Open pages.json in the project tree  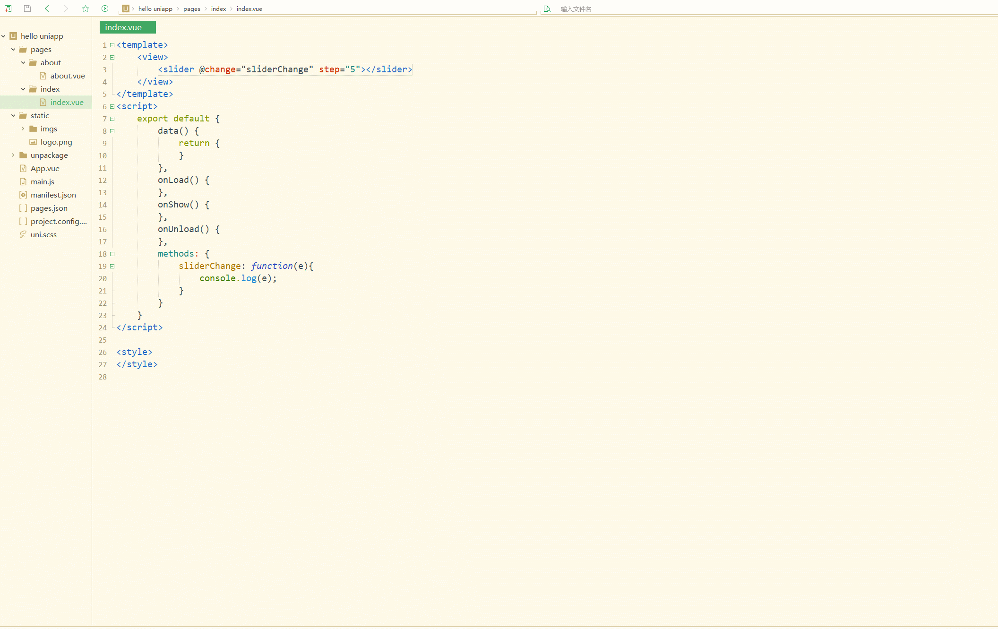tap(49, 208)
